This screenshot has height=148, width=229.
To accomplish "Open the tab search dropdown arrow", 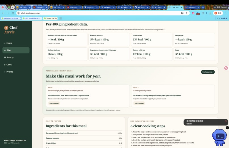I will tap(13, 7).
